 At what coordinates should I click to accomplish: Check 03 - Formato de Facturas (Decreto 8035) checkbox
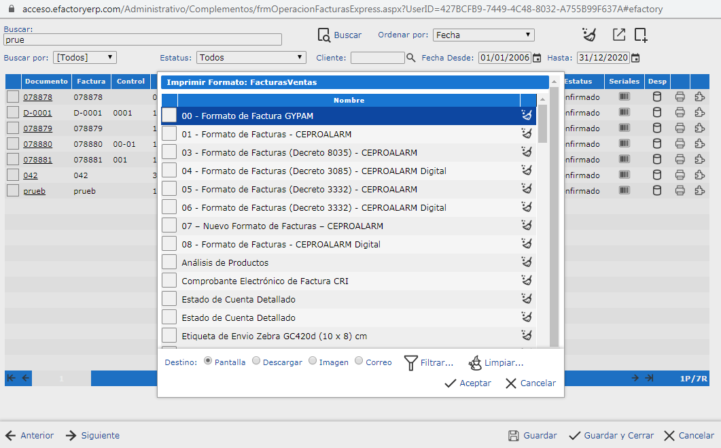point(169,152)
